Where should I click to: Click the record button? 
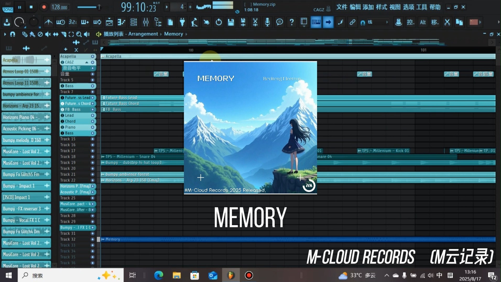click(44, 7)
